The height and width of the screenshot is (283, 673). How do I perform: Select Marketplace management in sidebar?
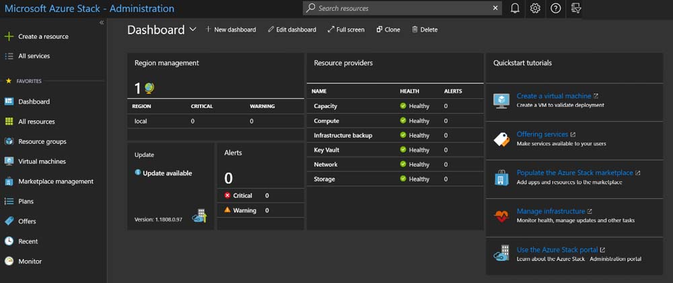click(55, 181)
